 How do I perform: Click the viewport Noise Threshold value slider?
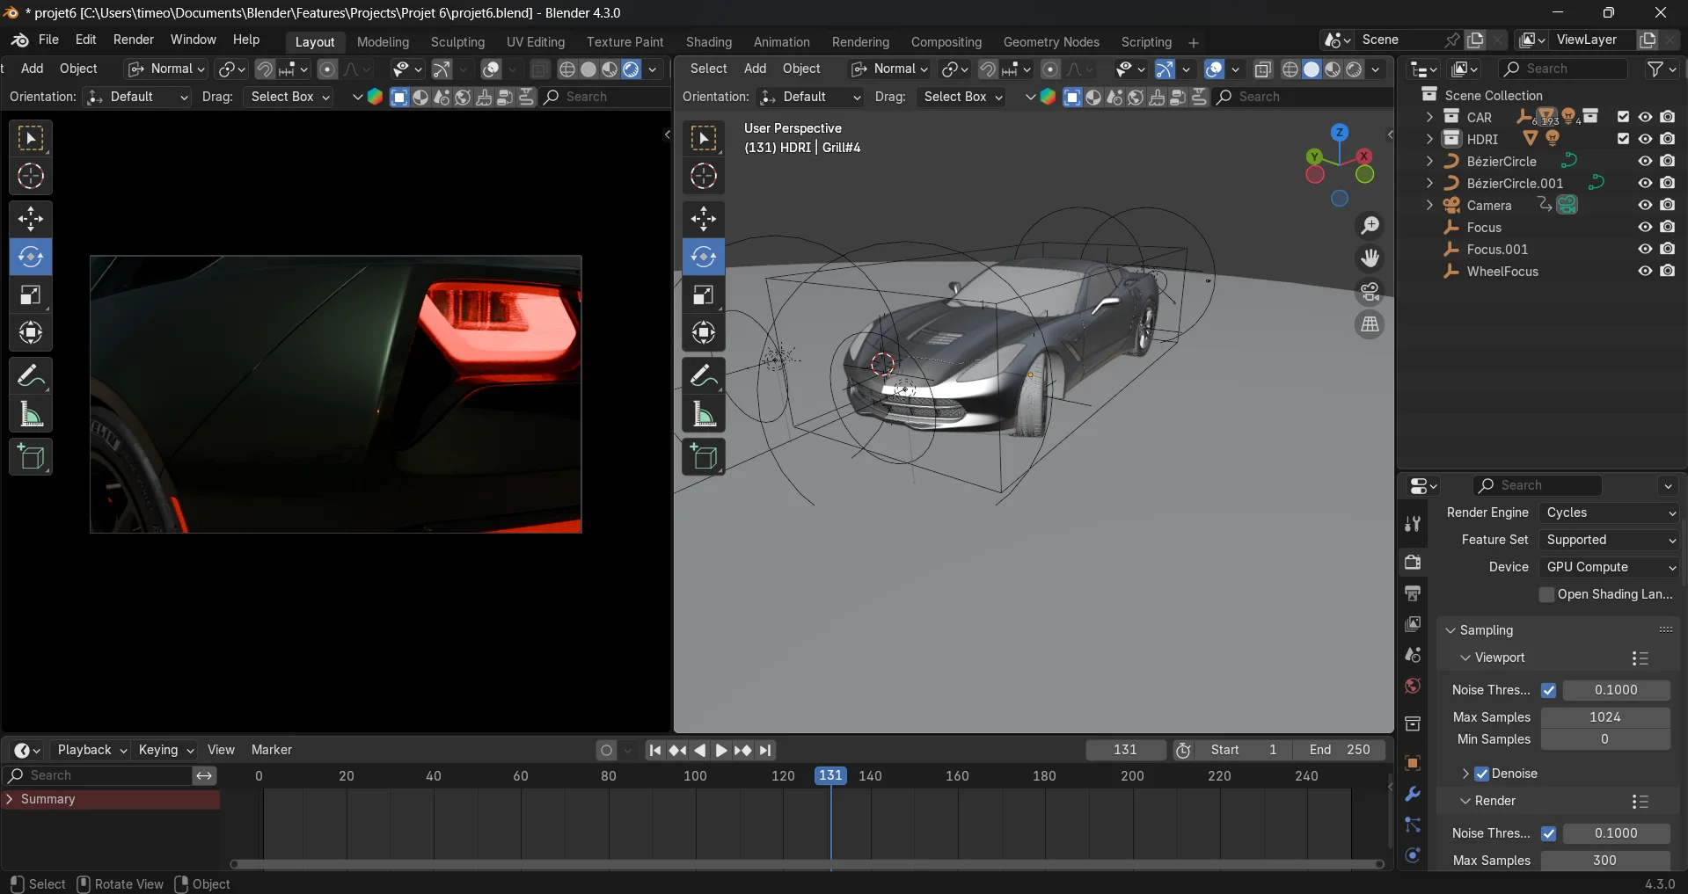(x=1616, y=690)
